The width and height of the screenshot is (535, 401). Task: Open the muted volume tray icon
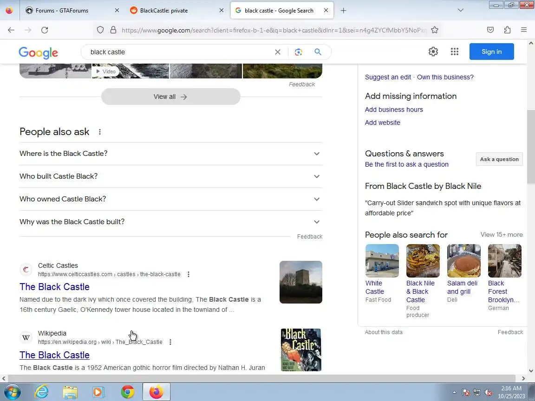(x=488, y=393)
